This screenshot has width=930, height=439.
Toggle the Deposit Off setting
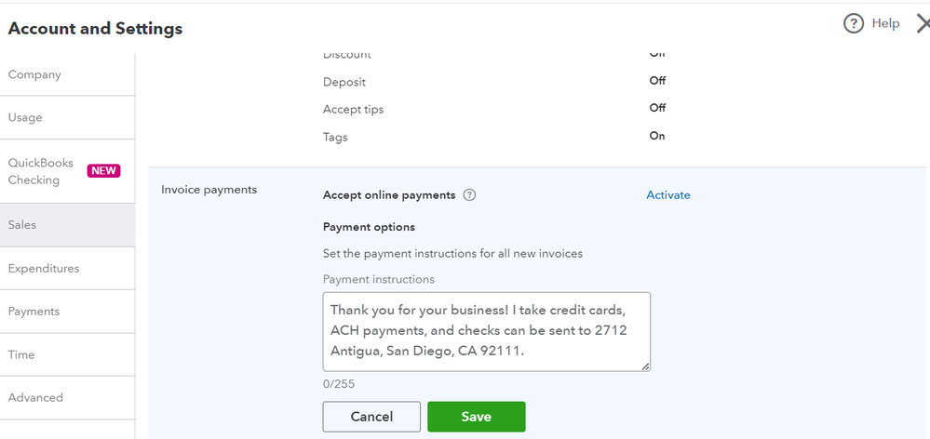click(657, 81)
